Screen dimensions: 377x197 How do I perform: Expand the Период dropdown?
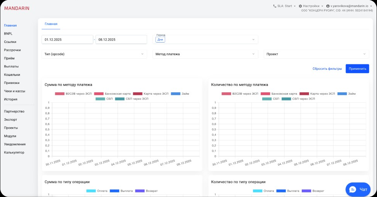click(x=205, y=39)
